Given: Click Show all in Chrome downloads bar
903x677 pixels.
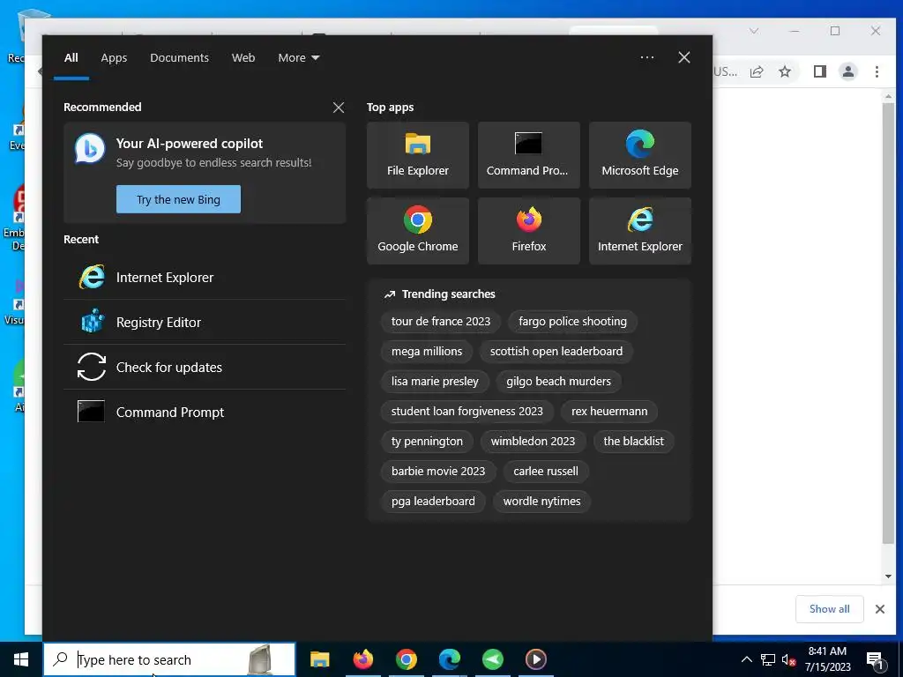Looking at the screenshot, I should pyautogui.click(x=829, y=609).
